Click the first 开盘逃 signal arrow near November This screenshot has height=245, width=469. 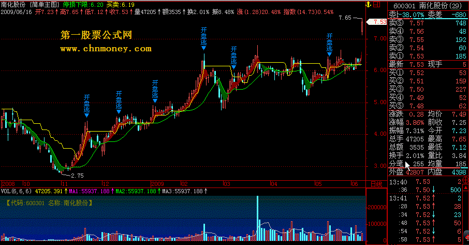coord(86,106)
